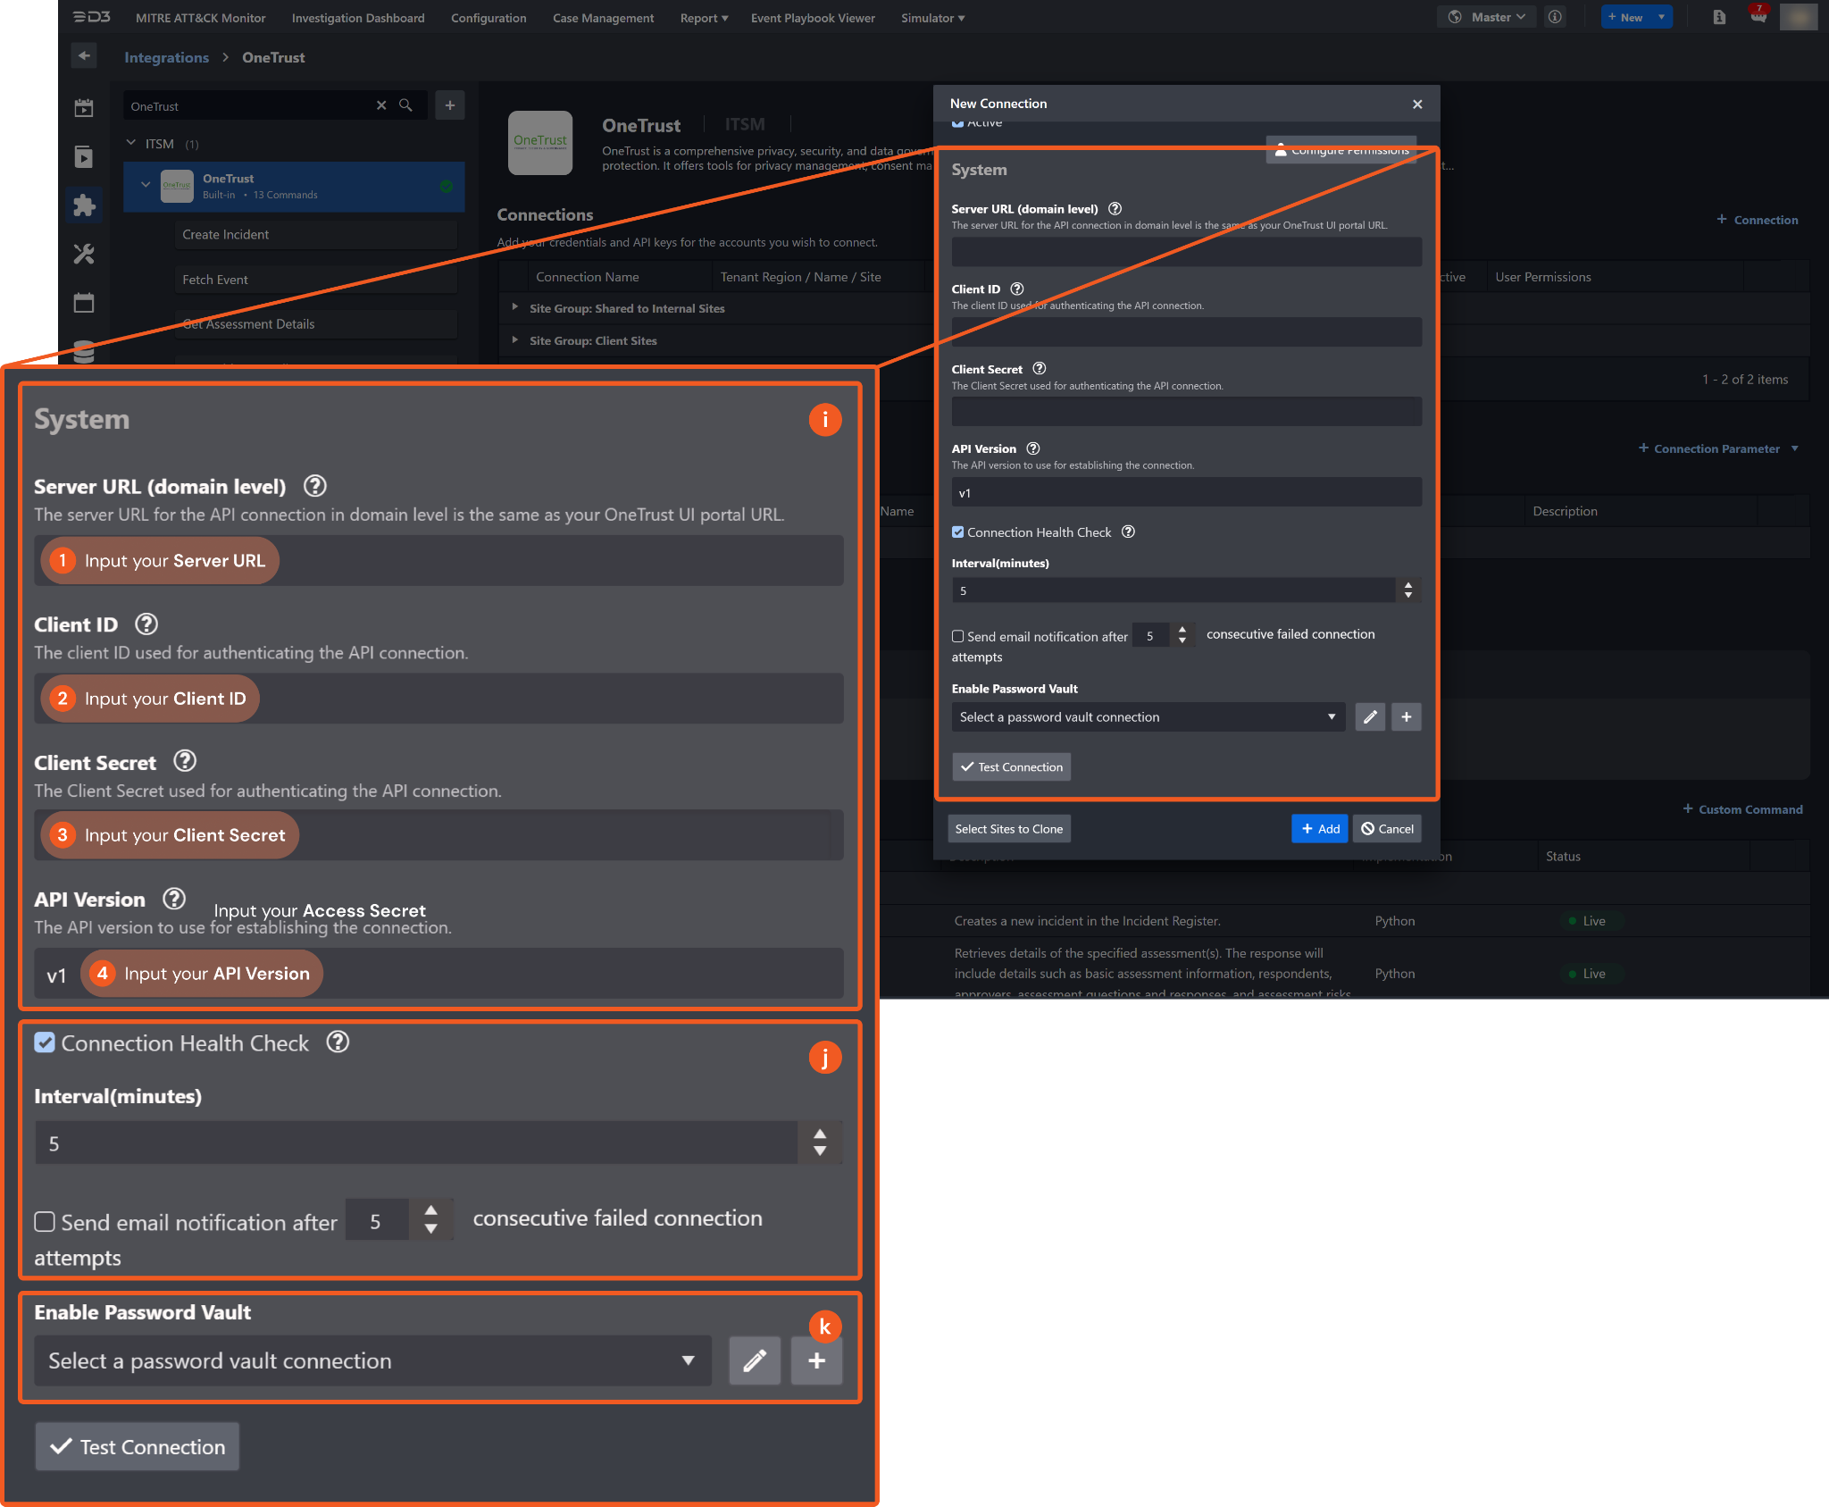Expand Site Group: Client Sites row

pos(515,340)
